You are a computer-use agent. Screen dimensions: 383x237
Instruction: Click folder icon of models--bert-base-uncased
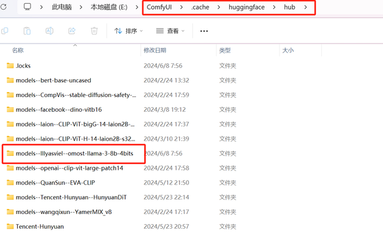(10, 80)
